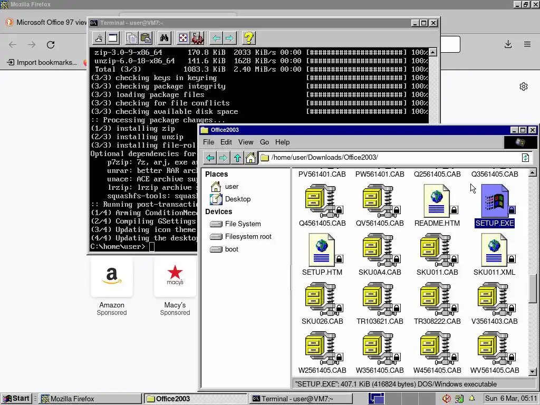Image resolution: width=540 pixels, height=405 pixels.
Task: Open the Go menu in Office2003 window
Action: (264, 142)
